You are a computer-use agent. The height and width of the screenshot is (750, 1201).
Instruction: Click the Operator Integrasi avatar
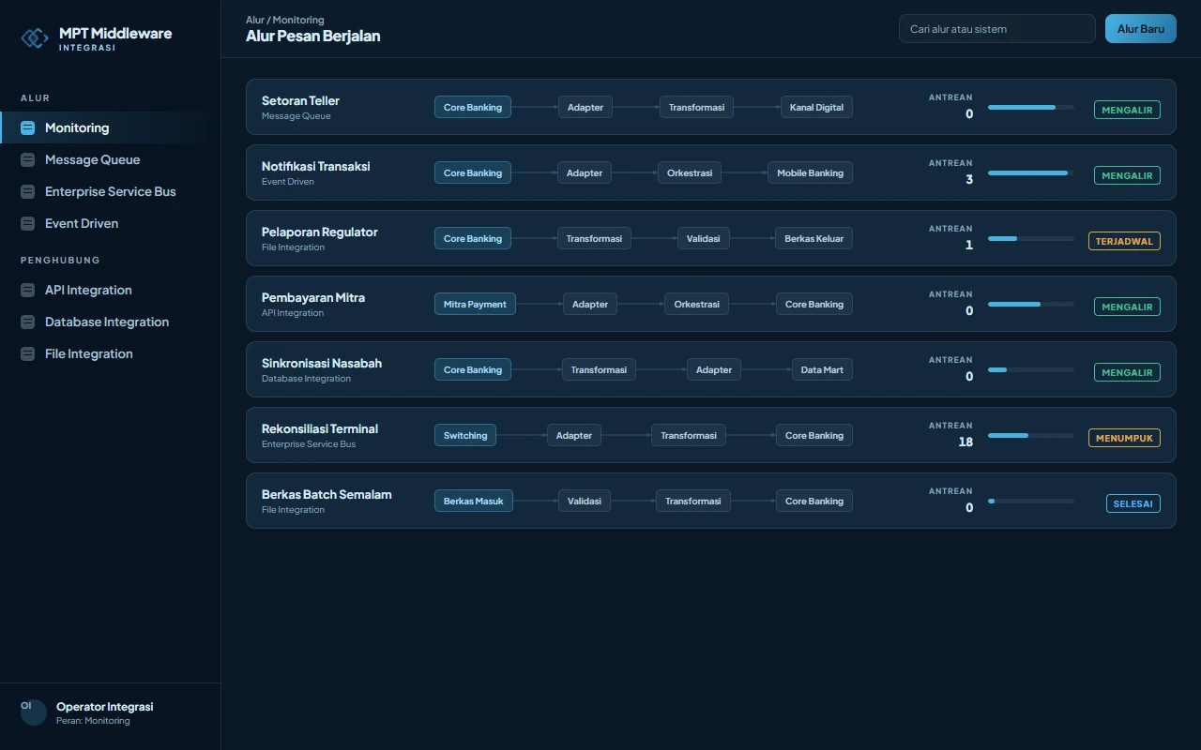coord(34,712)
